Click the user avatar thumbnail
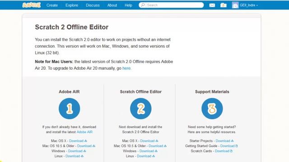The height and width of the screenshot is (162, 289). [x=235, y=5]
